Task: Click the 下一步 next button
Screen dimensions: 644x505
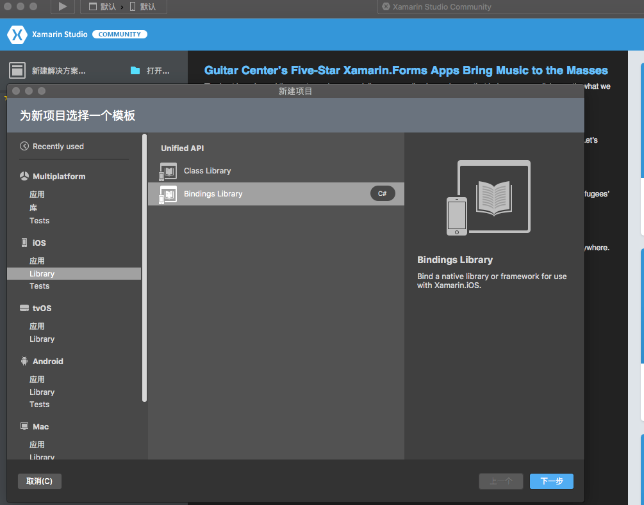Action: (551, 481)
